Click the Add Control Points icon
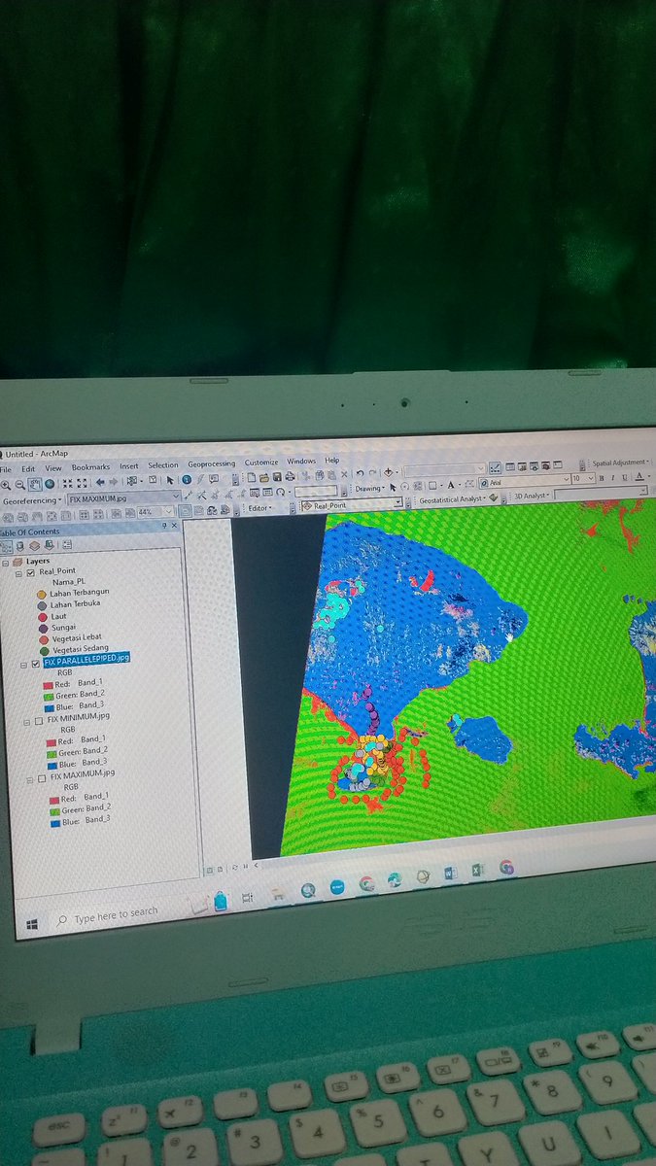The image size is (656, 1166). coord(189,496)
